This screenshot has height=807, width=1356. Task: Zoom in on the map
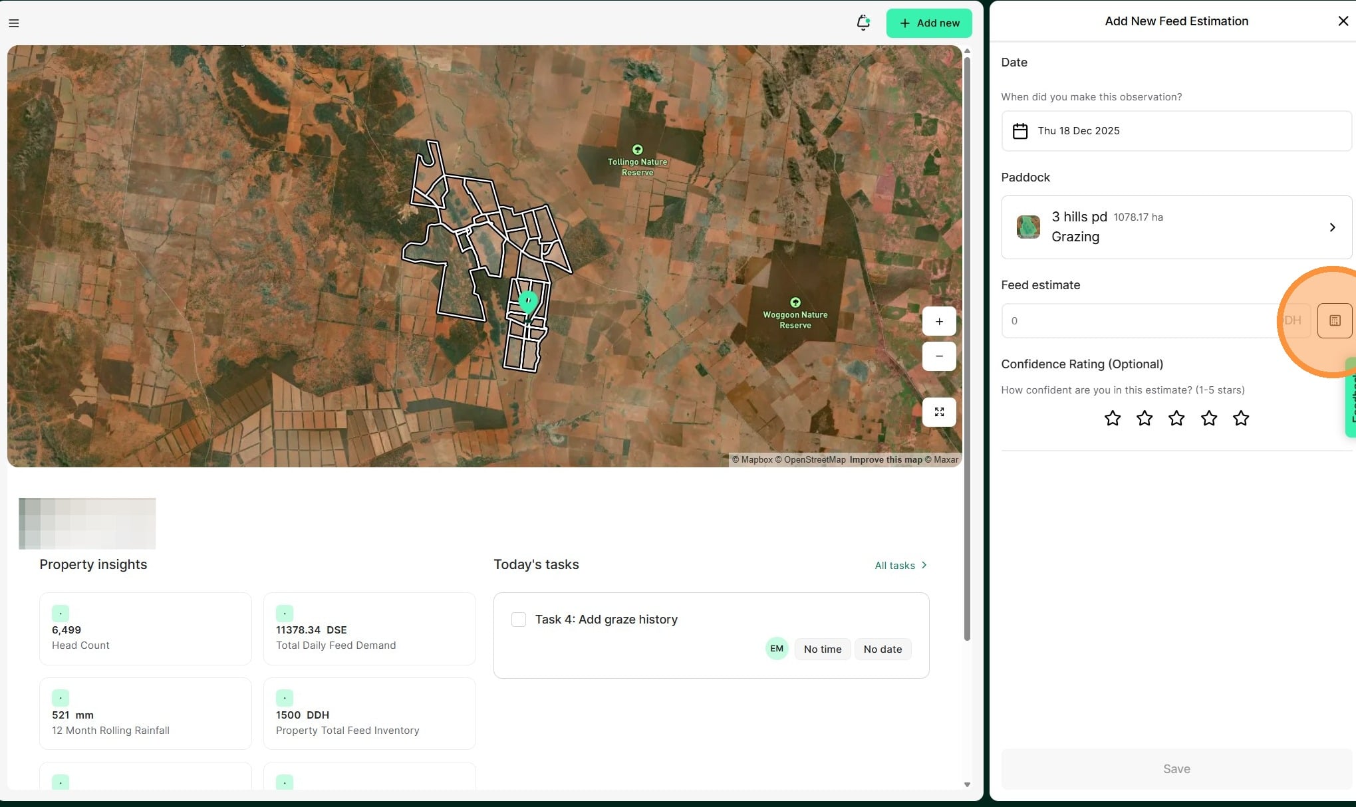pyautogui.click(x=939, y=321)
